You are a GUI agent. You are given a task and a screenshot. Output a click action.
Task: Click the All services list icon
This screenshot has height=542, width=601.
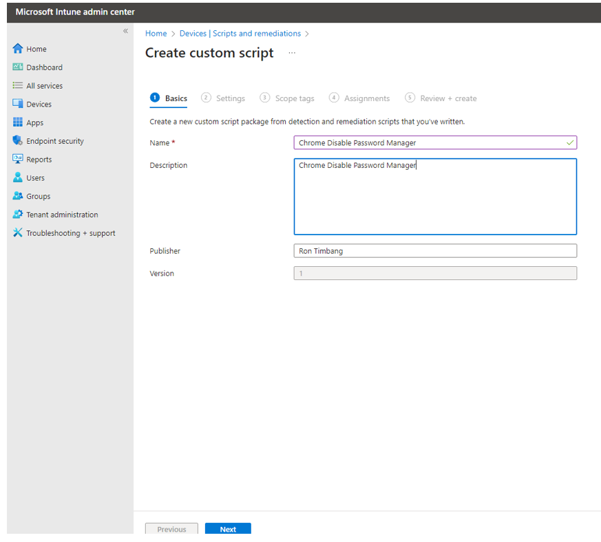coord(18,85)
